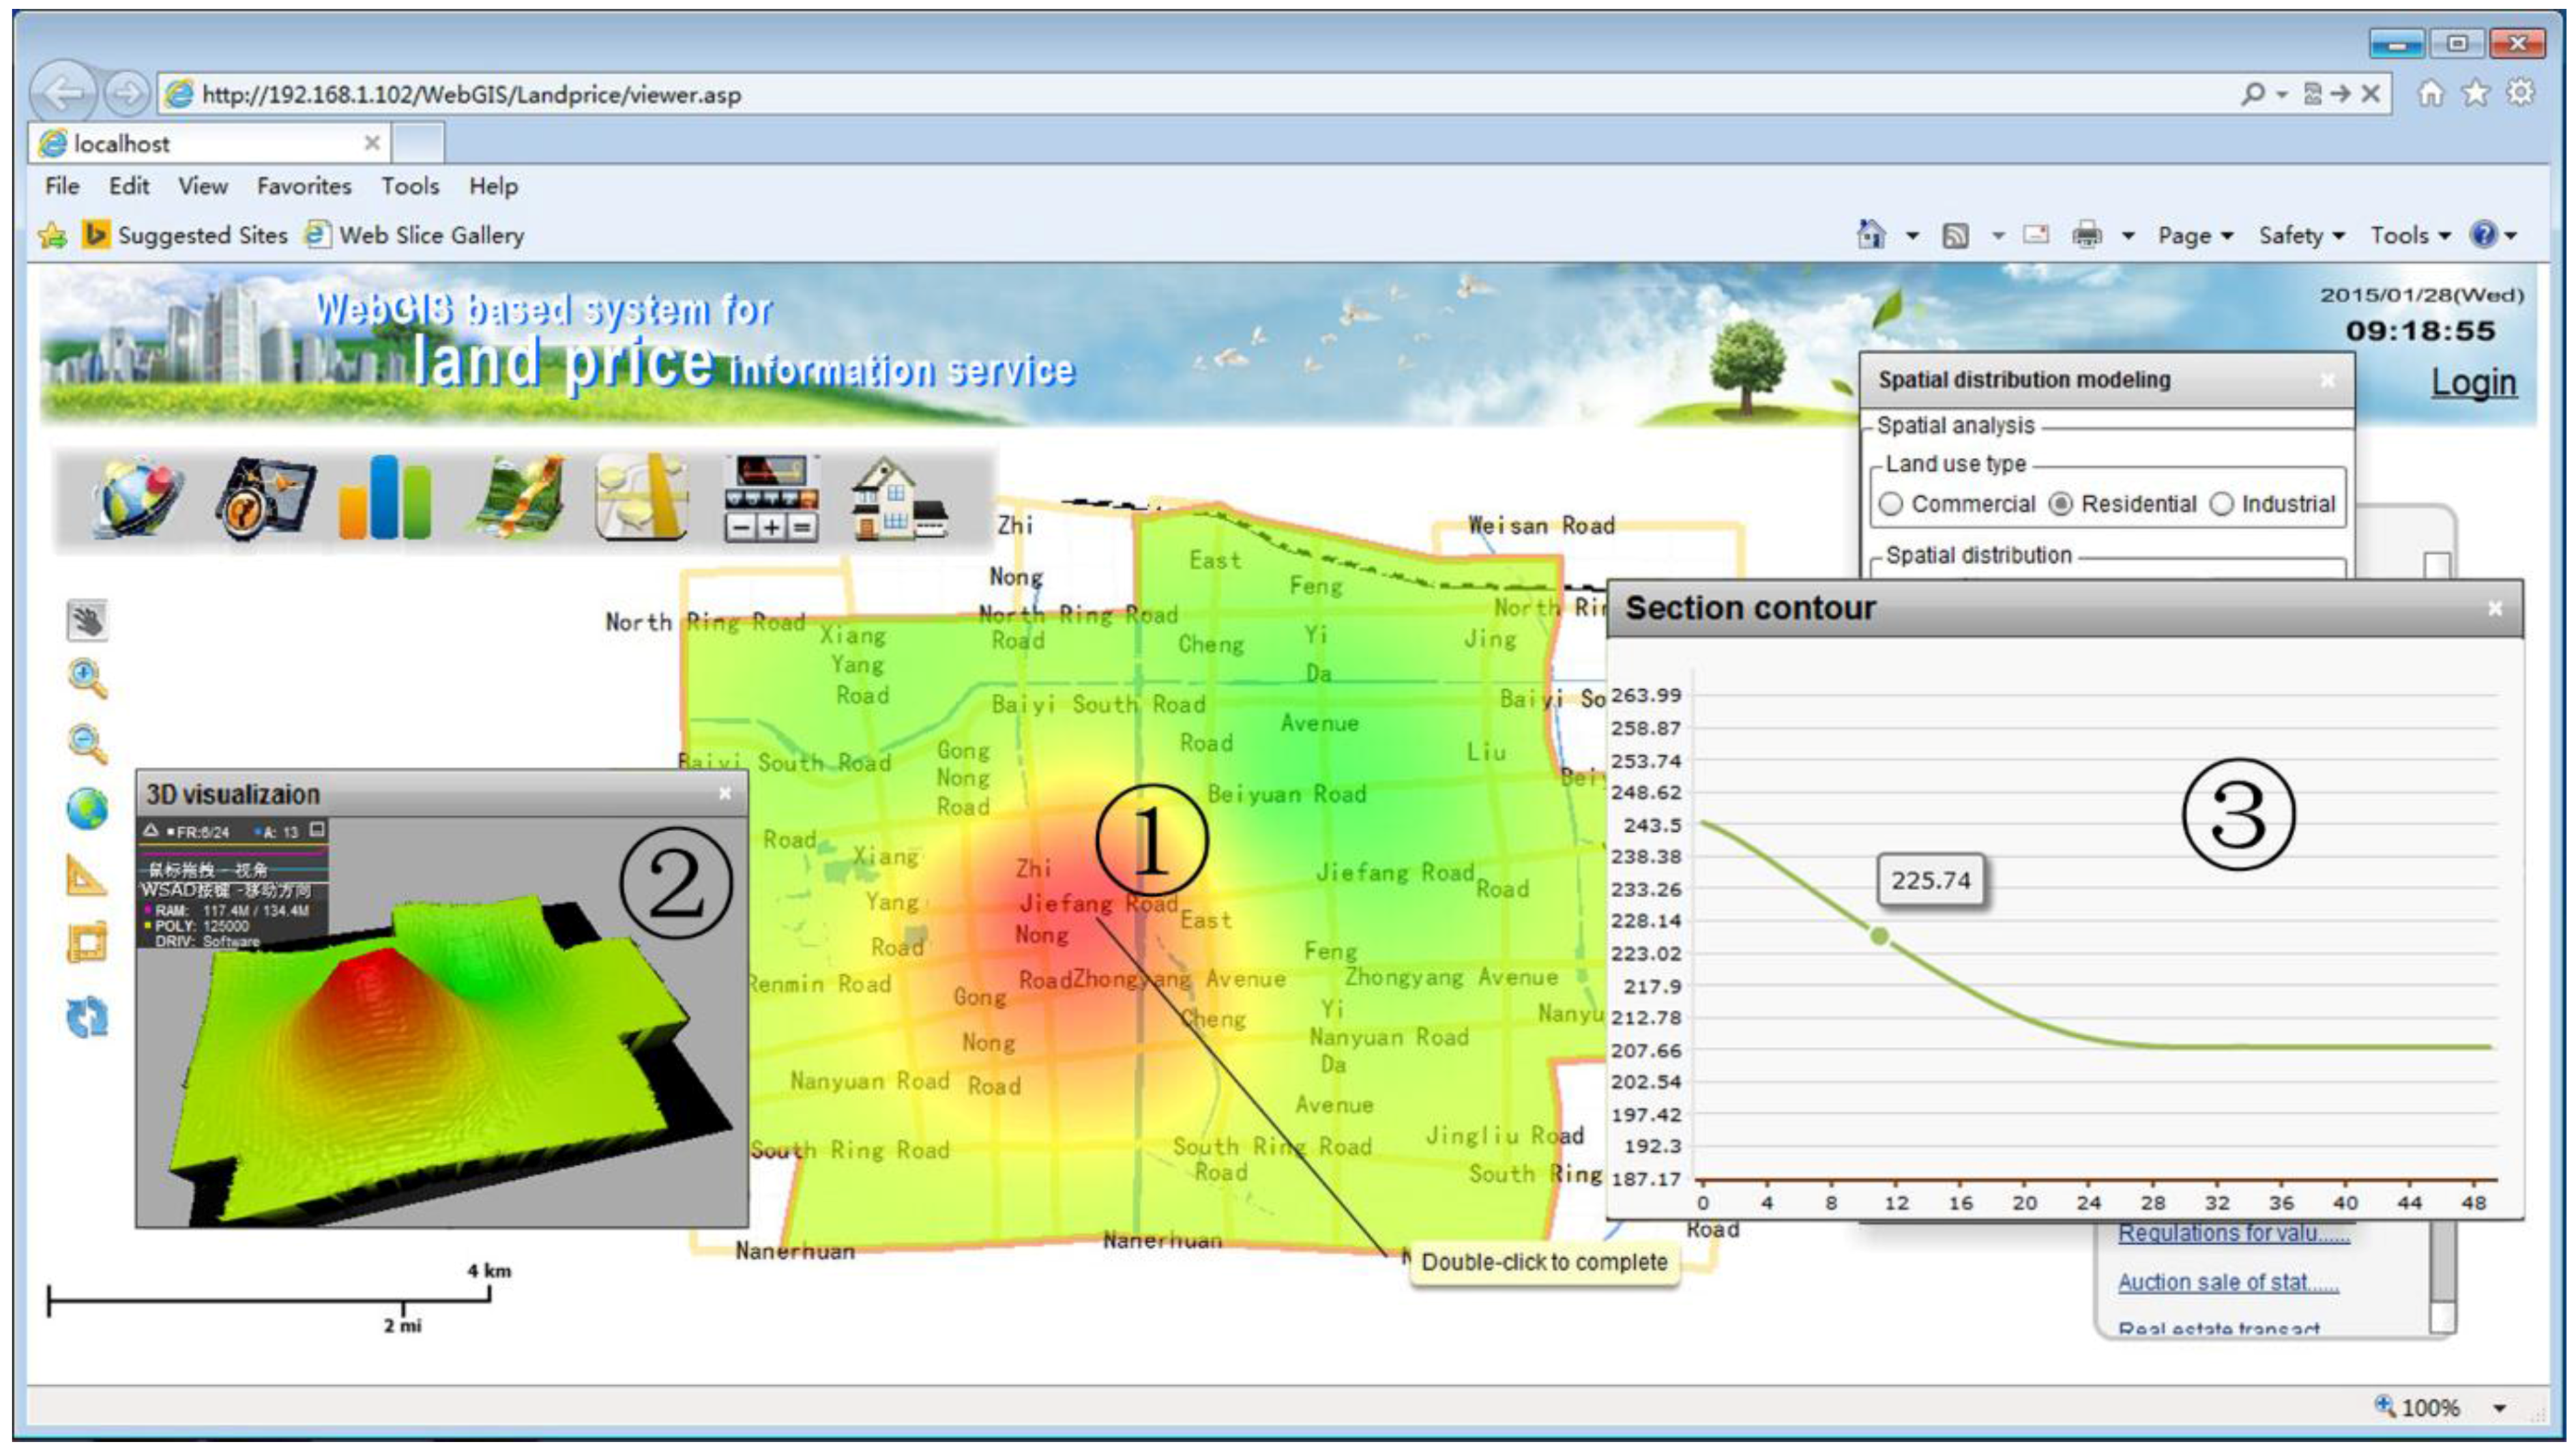Expand the Help dropdown arrow

tap(2510, 237)
